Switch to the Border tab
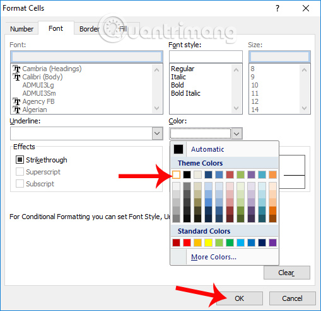The image size is (321, 311). pos(90,29)
